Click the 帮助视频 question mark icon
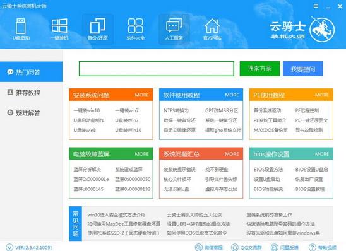Image resolution: width=346 pixels, height=251 pixels. 312,247
